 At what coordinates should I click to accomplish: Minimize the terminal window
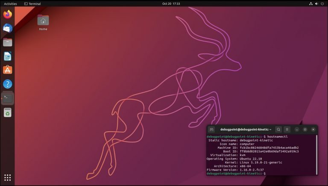297,130
